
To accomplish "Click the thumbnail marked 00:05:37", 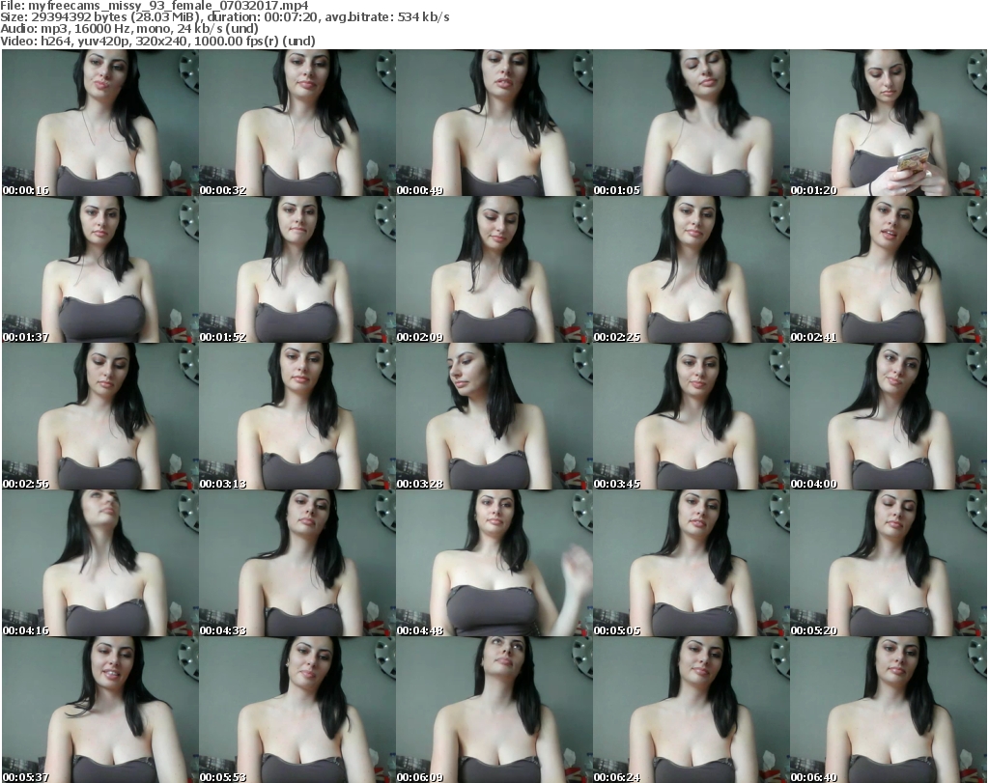I will (100, 710).
